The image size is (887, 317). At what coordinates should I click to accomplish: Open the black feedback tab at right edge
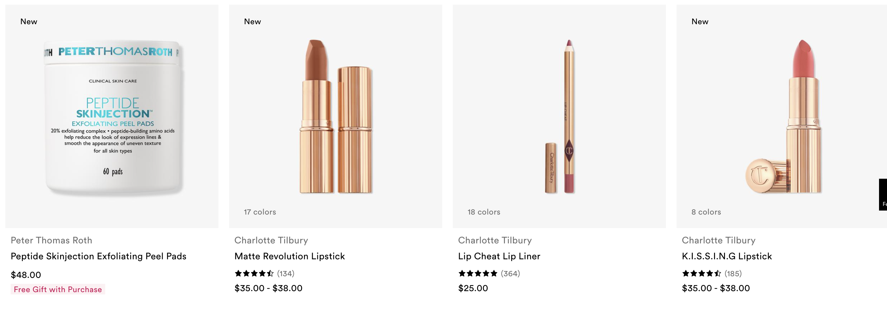click(883, 195)
